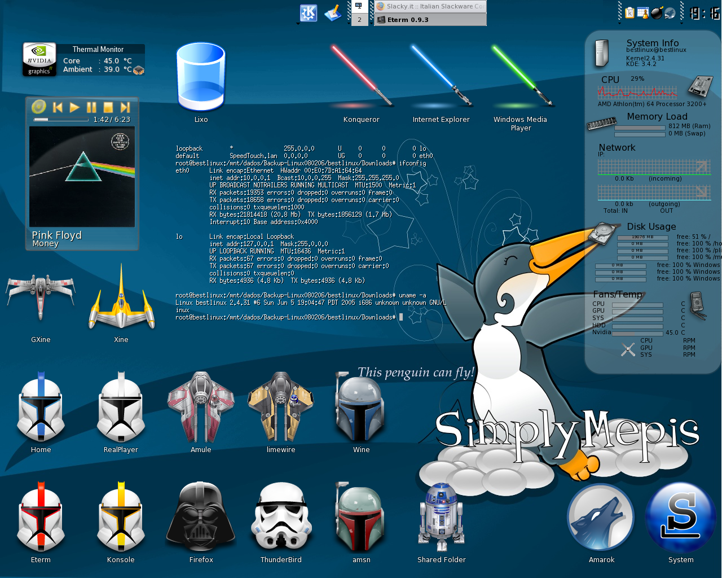Stop playback in the music player

coord(108,107)
